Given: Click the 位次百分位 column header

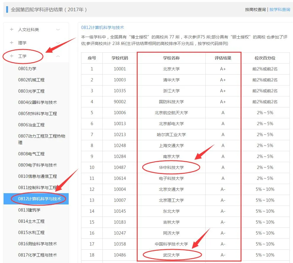Looking at the screenshot, I should 265,58.
